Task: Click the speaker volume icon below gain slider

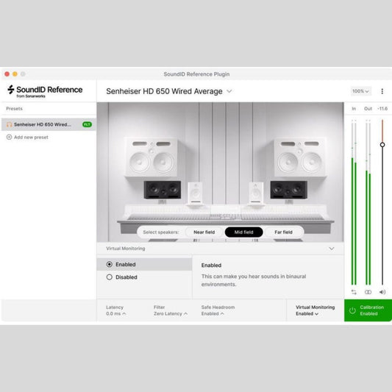Action: tap(382, 292)
